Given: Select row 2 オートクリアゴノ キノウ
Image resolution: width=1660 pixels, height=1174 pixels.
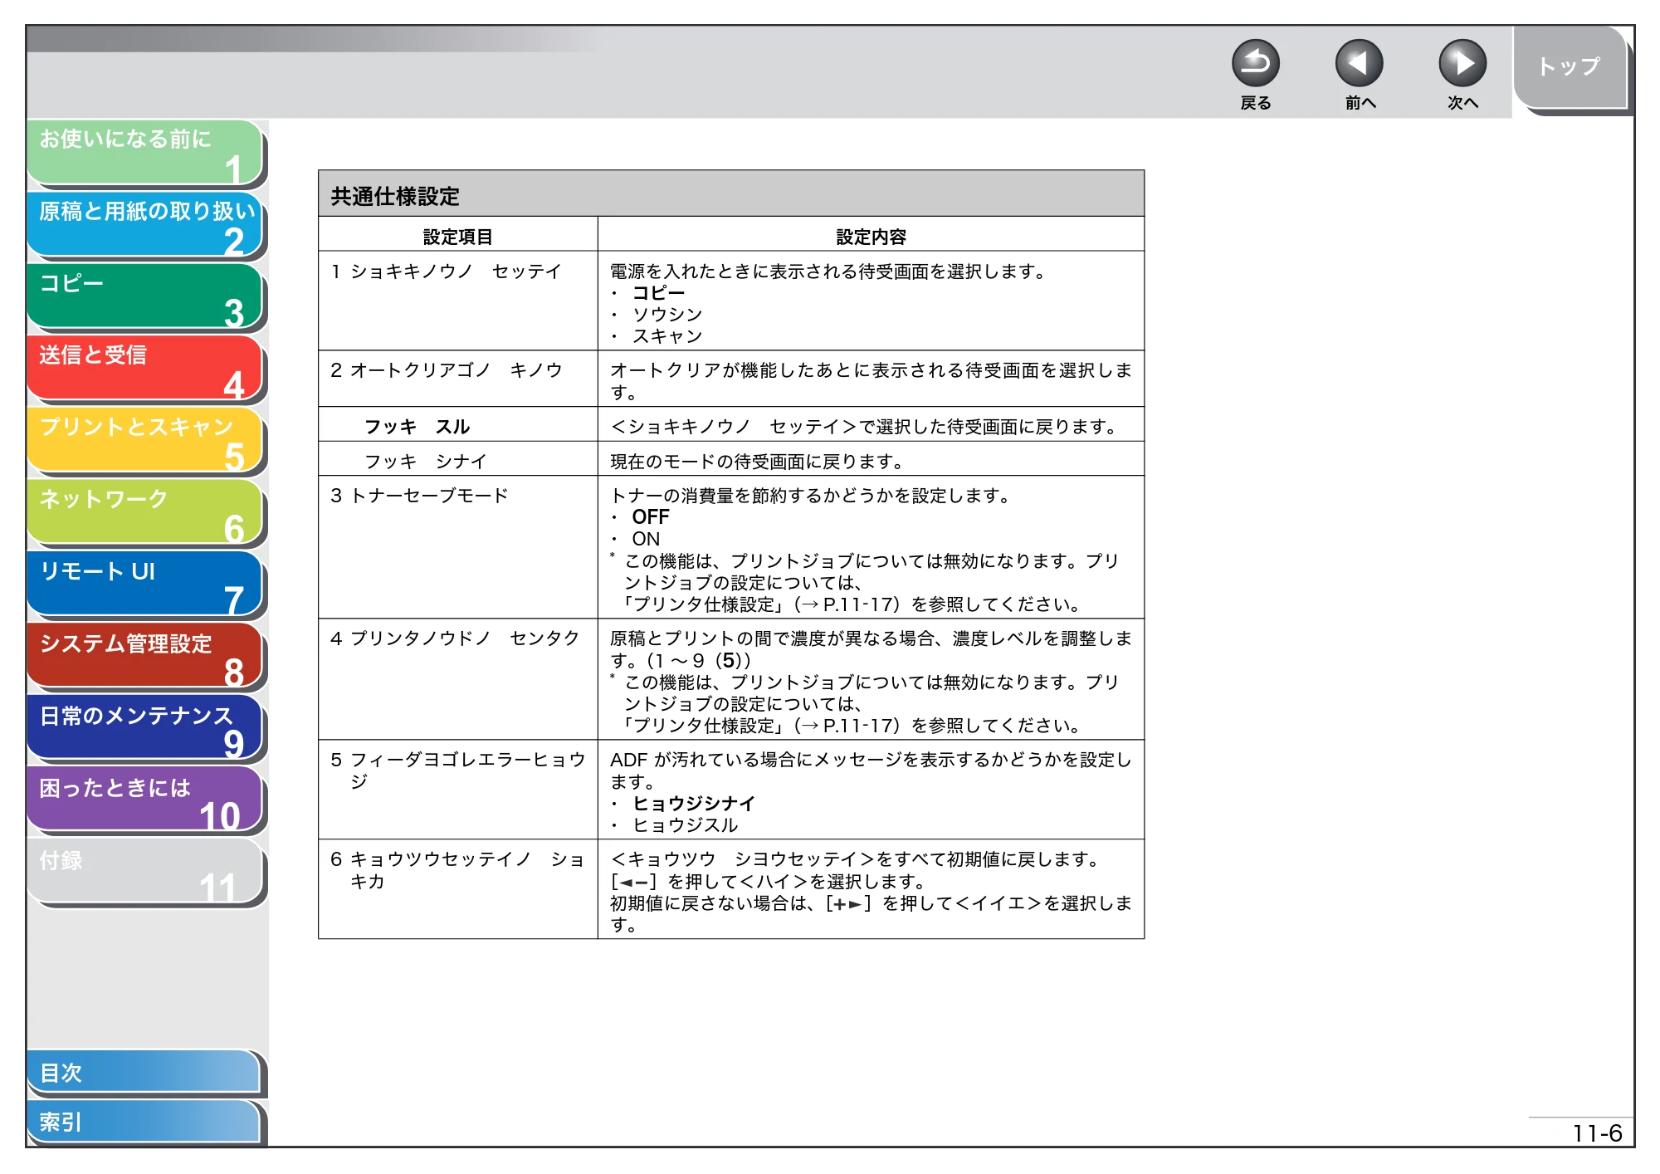Looking at the screenshot, I should (447, 370).
